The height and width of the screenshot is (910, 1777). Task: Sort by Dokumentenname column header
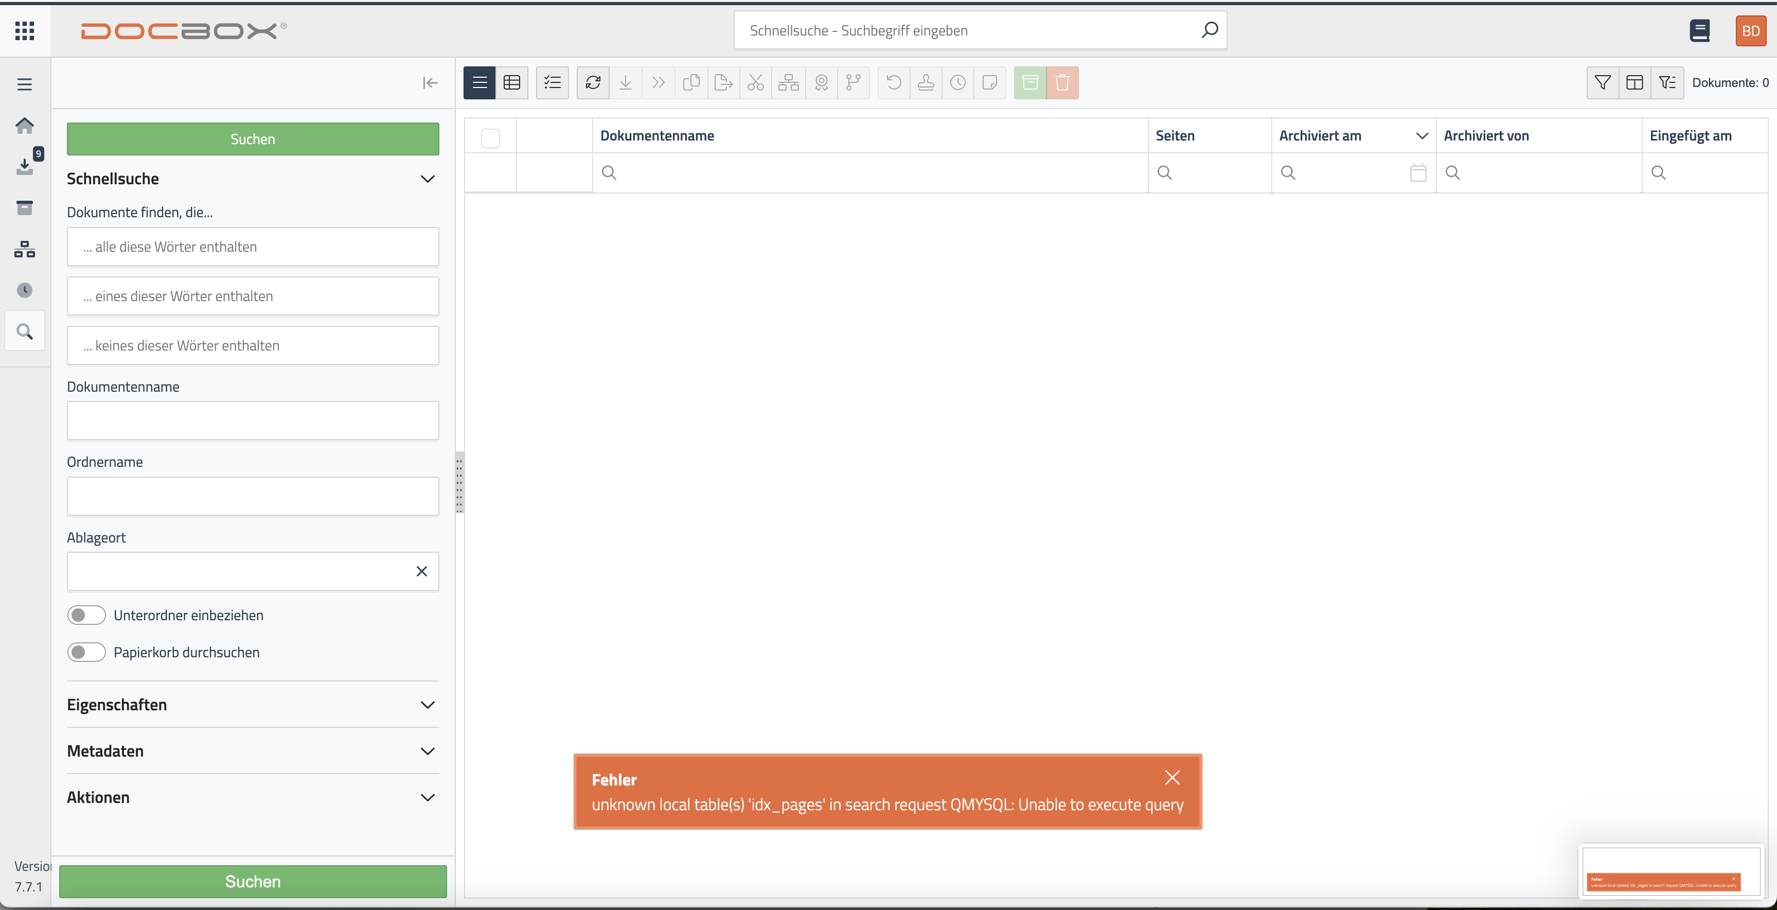(x=656, y=136)
